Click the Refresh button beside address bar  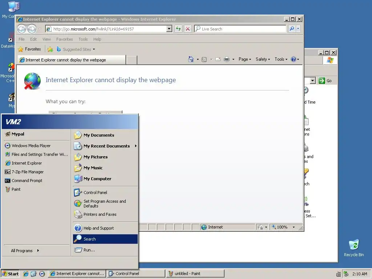178,29
